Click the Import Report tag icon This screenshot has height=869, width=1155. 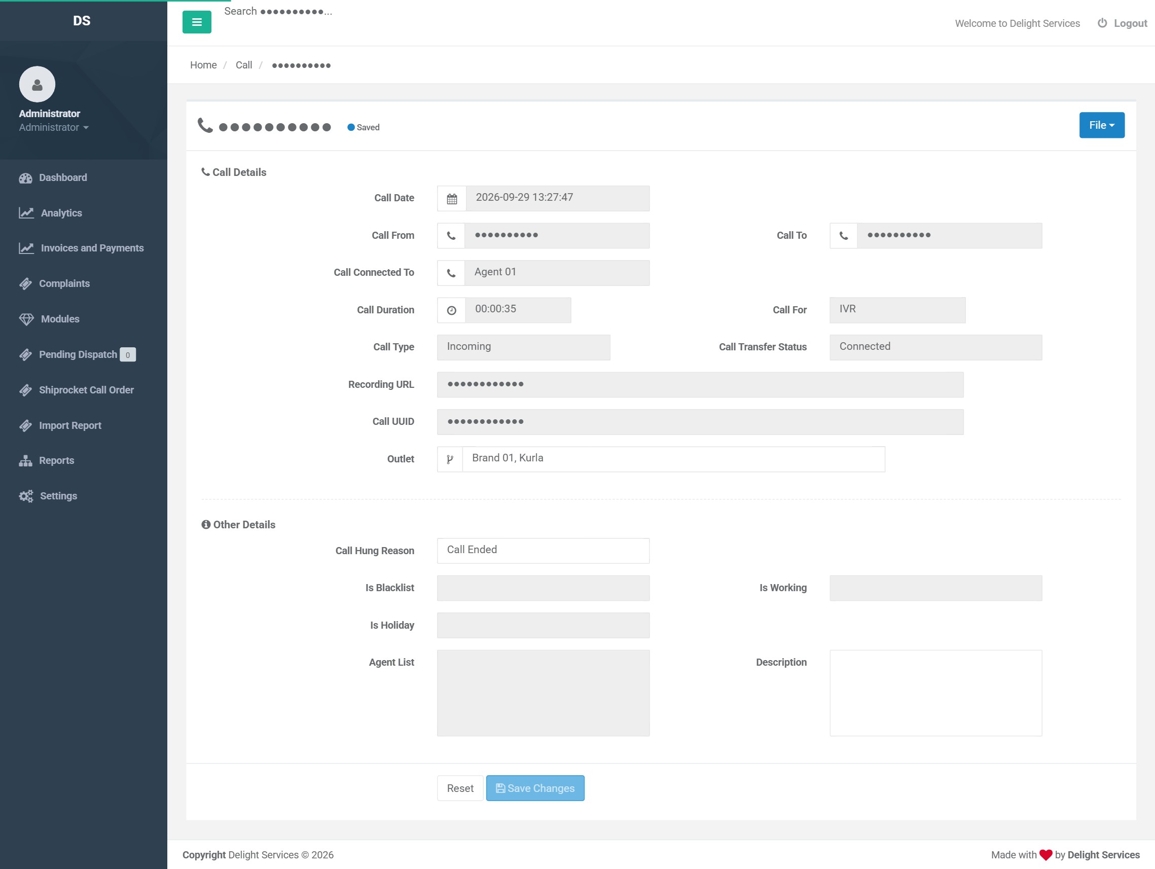25,425
